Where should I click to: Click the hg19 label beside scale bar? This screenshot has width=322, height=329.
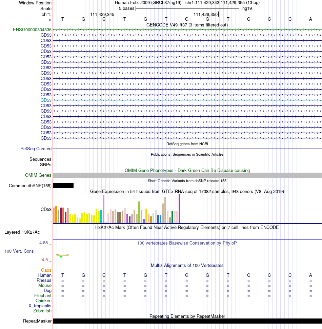247,8
